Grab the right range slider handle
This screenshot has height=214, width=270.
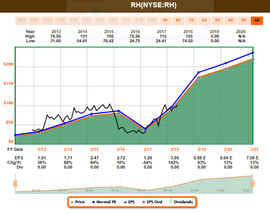coord(252,184)
